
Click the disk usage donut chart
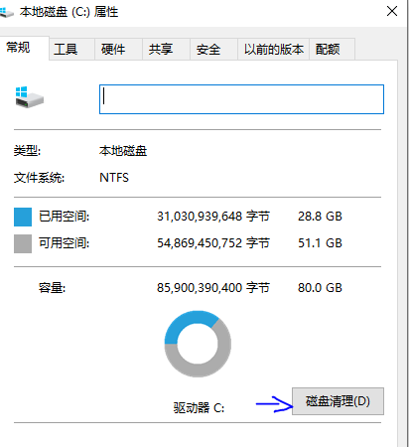(198, 344)
